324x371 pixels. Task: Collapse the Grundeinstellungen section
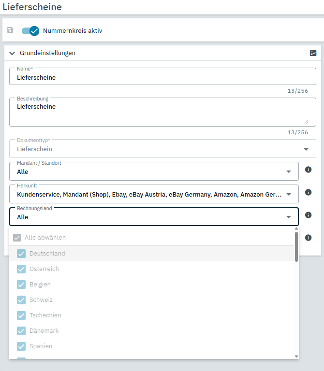[12, 53]
